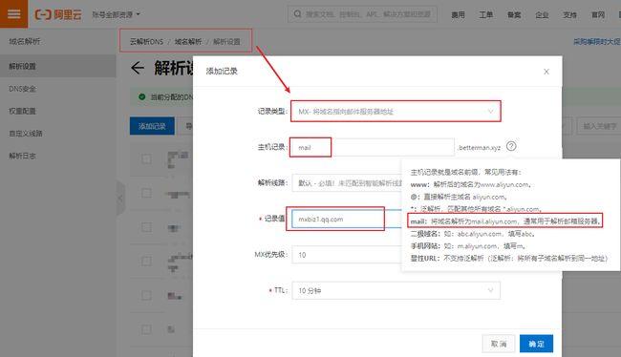
Task: Click the 云解析DNS breadcrumb link
Action: (146, 42)
